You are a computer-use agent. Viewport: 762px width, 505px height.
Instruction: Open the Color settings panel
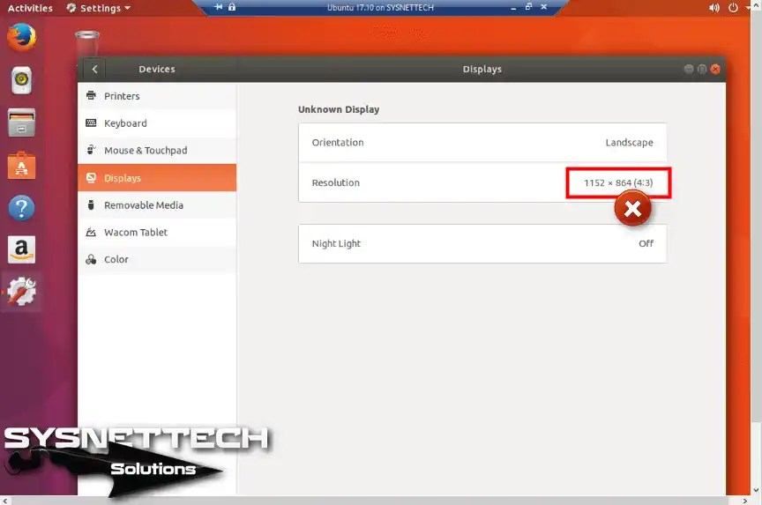(157, 259)
